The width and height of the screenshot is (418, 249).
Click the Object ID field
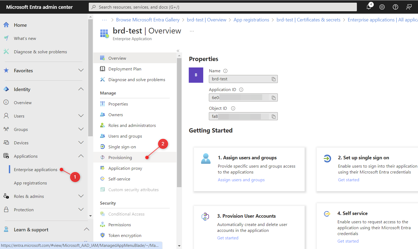[x=243, y=116]
